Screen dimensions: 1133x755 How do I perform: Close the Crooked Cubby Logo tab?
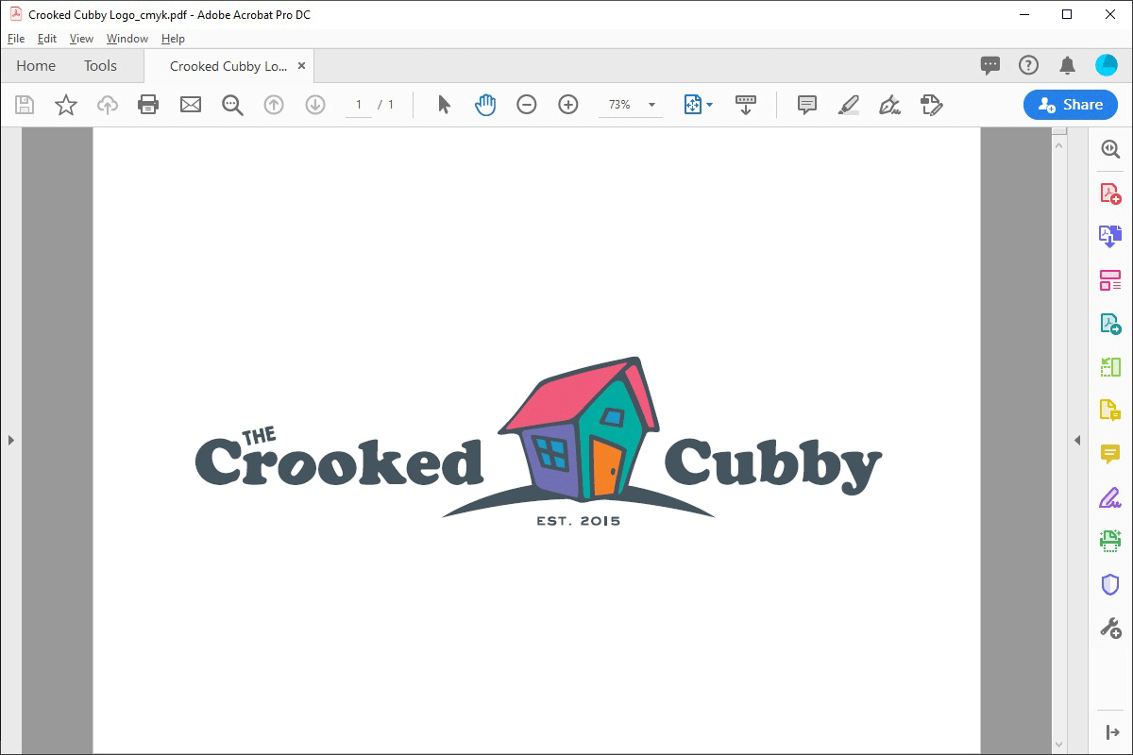pyautogui.click(x=301, y=66)
